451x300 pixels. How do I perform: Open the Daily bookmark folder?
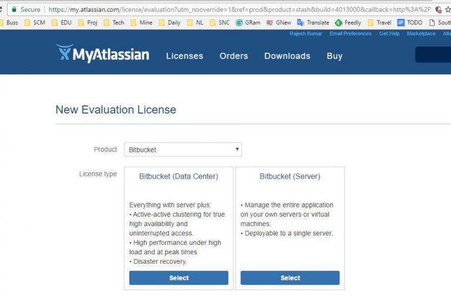click(170, 22)
